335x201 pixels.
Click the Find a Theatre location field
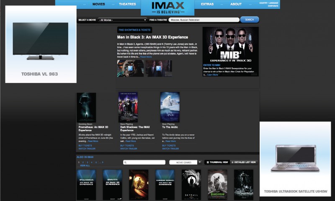(x=204, y=20)
